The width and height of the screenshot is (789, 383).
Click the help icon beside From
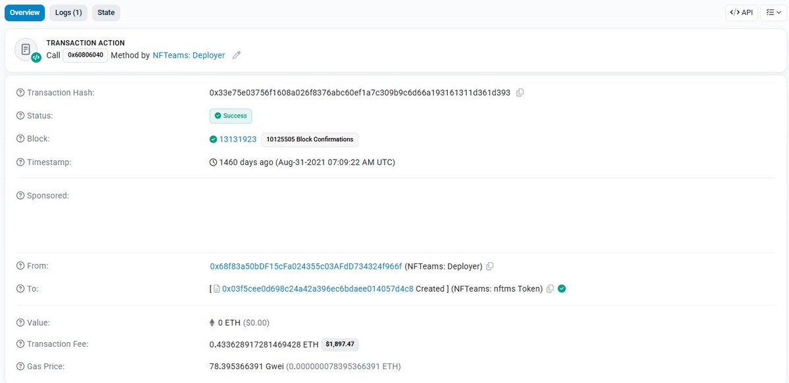[x=20, y=266]
